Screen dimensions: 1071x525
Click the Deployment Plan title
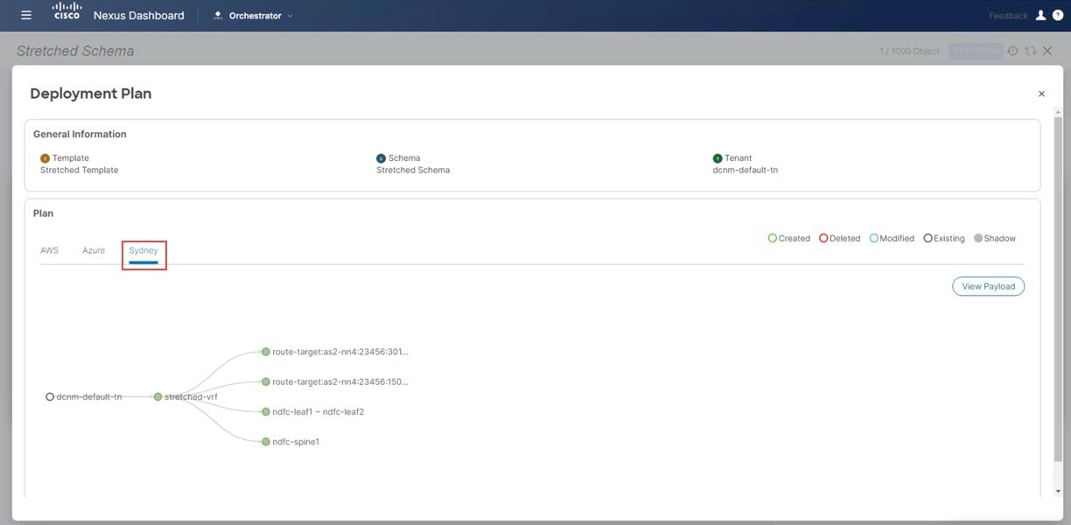pos(91,94)
